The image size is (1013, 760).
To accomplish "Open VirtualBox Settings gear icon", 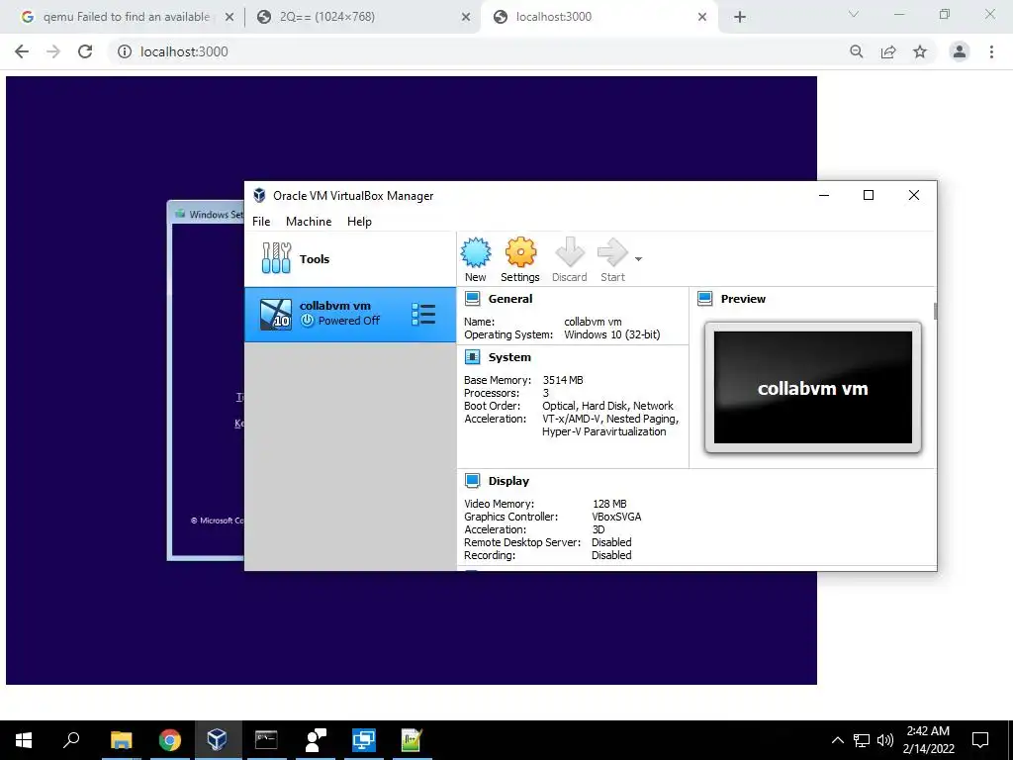I will point(520,252).
